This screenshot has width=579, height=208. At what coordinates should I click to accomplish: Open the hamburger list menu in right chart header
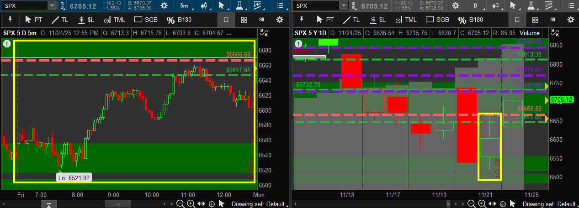[569, 6]
